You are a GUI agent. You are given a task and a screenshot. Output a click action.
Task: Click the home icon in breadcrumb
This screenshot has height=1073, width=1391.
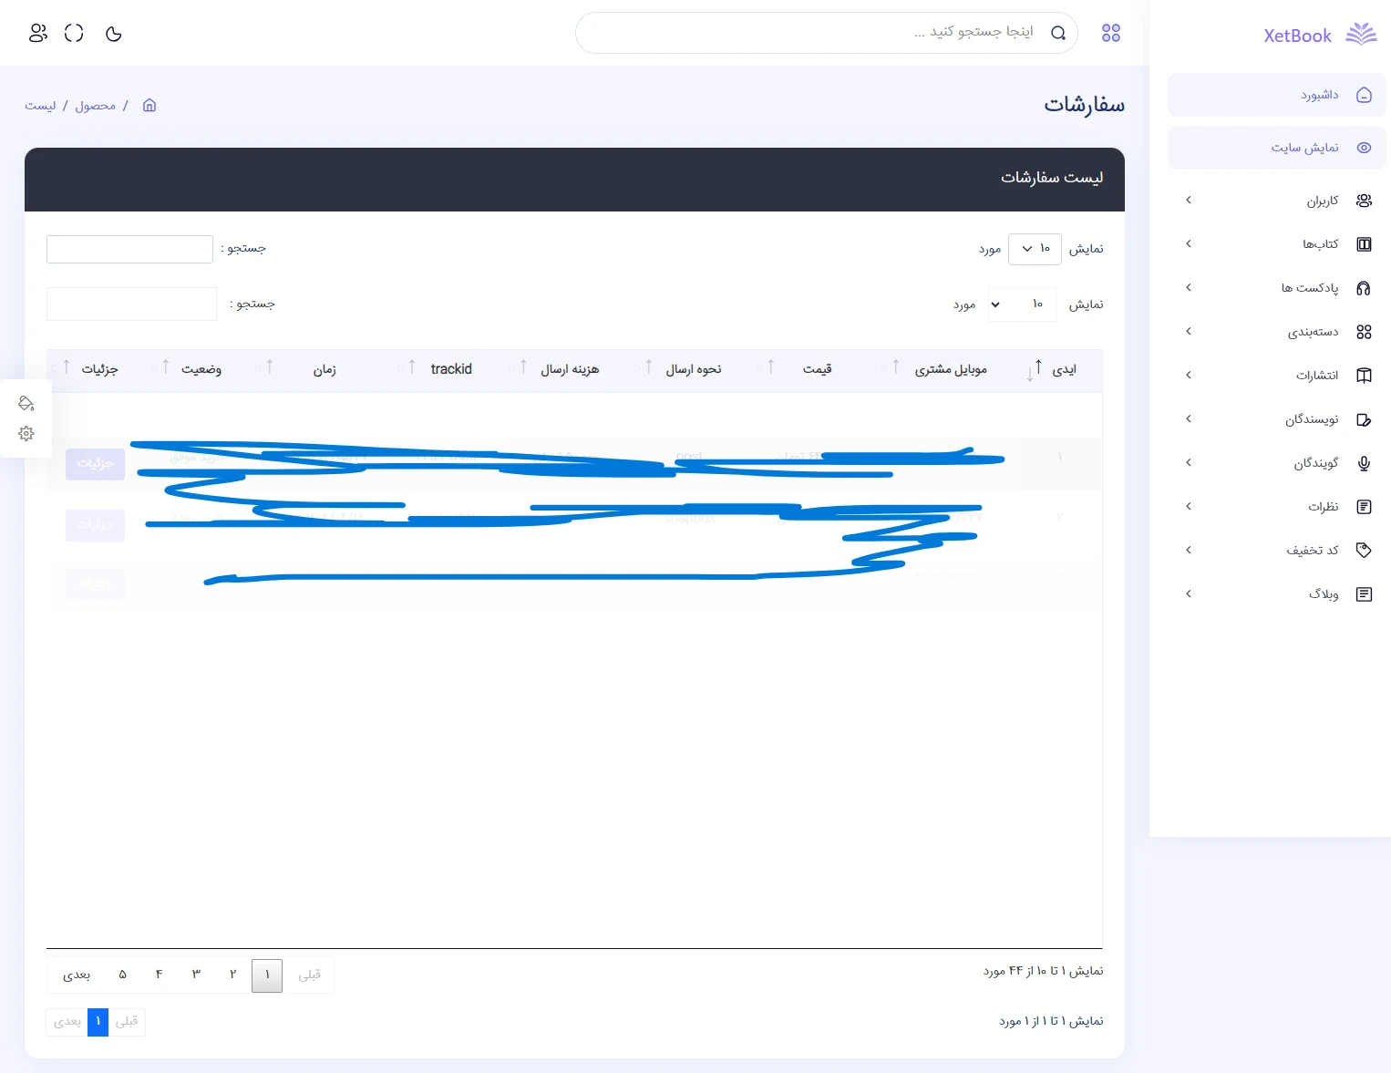149,106
